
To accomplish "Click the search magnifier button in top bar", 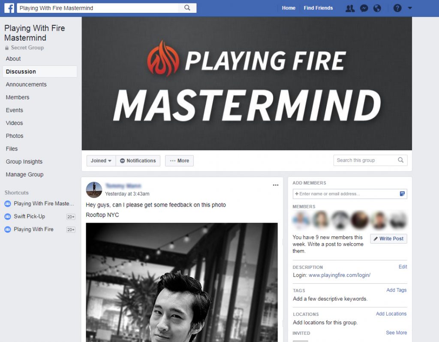I will [x=187, y=8].
